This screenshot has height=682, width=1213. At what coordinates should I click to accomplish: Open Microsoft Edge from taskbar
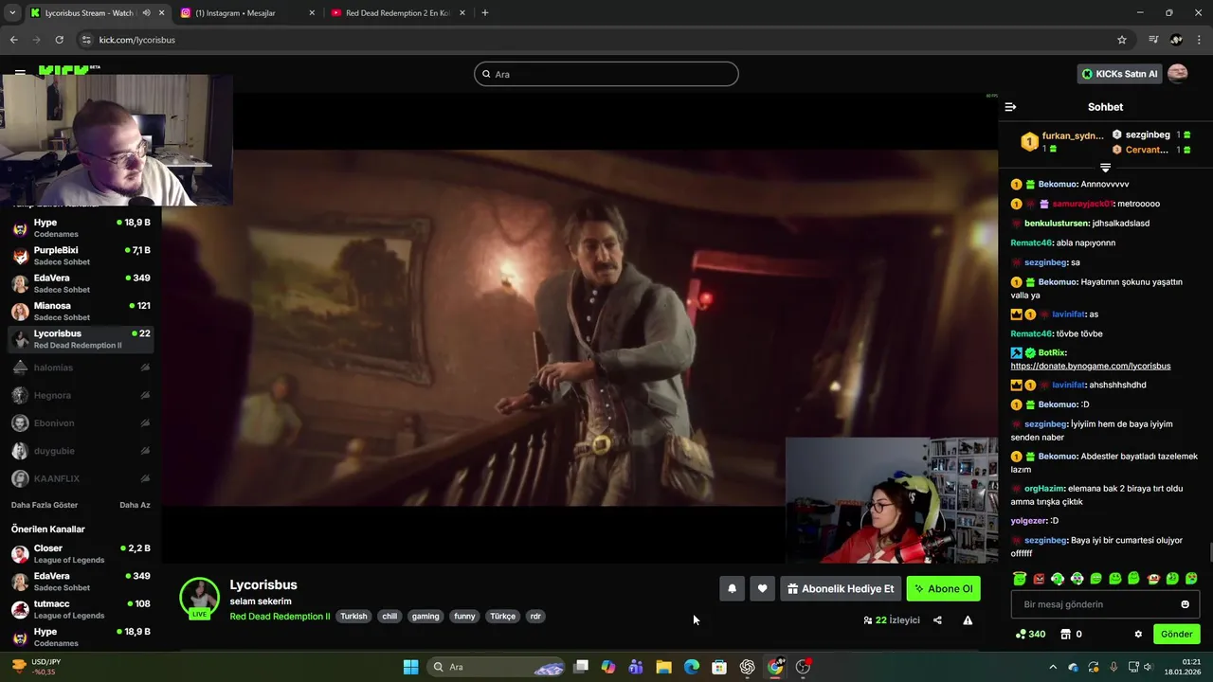692,667
